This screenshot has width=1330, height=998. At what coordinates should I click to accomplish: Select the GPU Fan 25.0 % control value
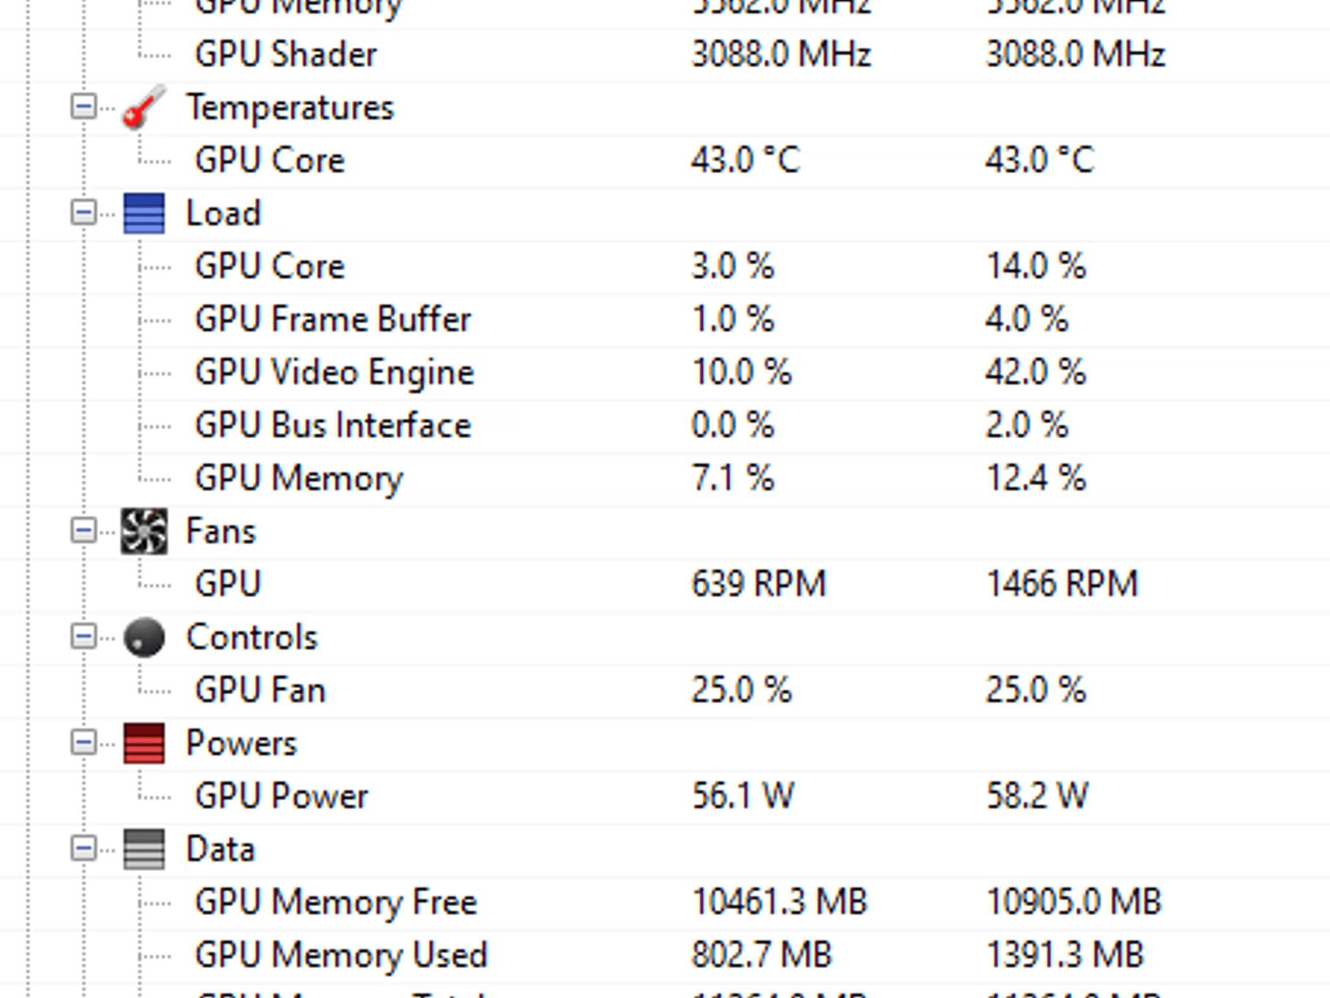pos(740,689)
